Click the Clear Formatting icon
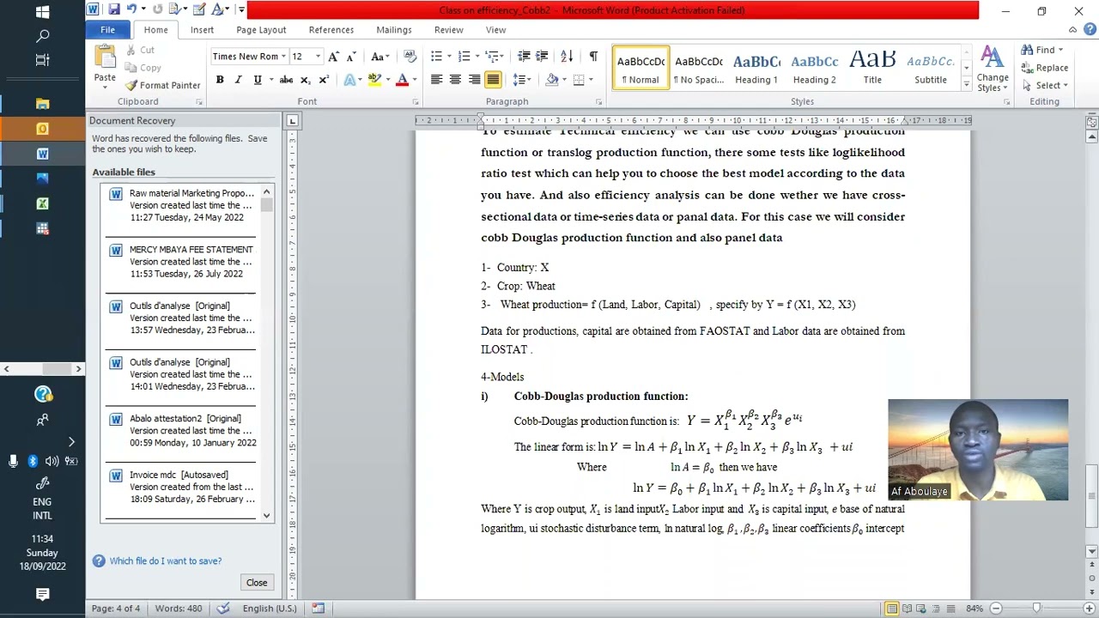The image size is (1099, 618). (x=410, y=57)
